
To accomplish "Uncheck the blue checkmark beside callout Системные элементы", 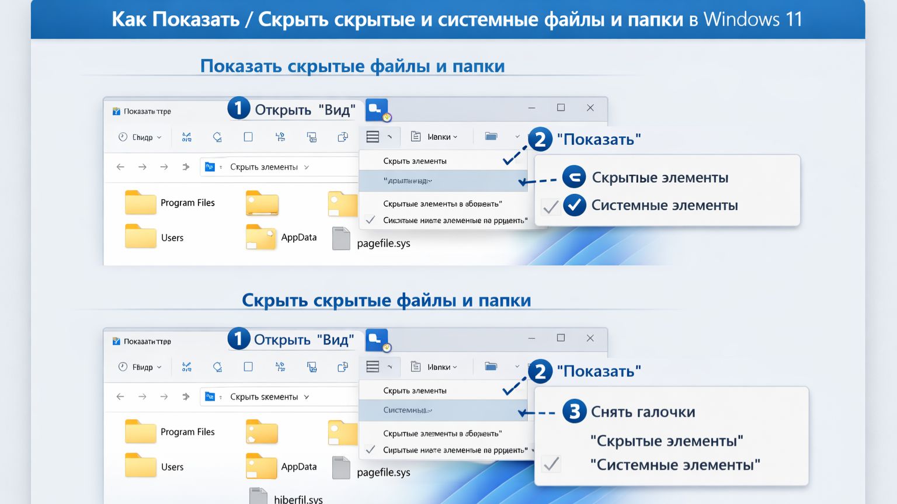I will click(575, 205).
